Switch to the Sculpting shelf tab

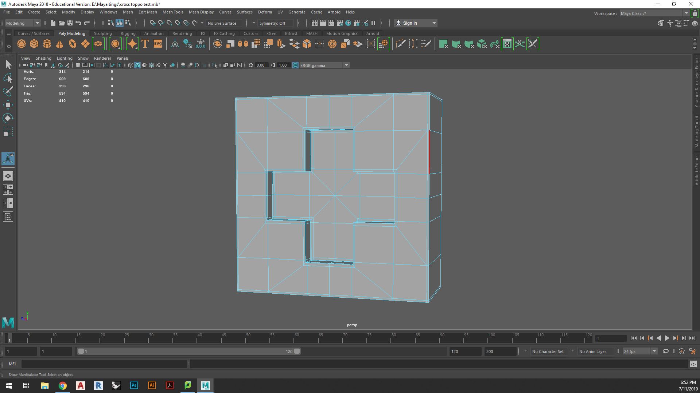(x=103, y=33)
